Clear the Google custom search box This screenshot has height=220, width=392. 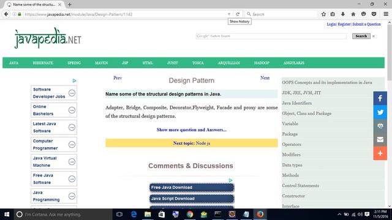374,36
